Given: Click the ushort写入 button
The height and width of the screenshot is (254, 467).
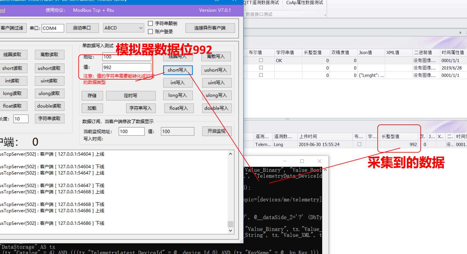Looking at the screenshot, I should [x=216, y=70].
